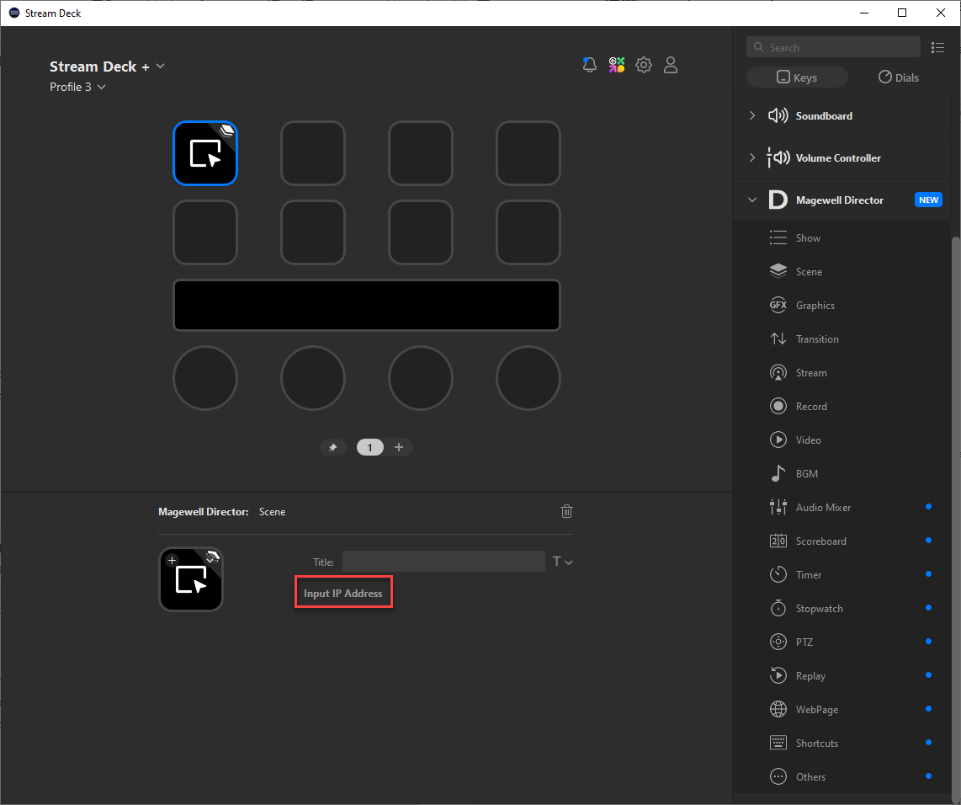The width and height of the screenshot is (961, 805).
Task: Open the Profile 3 dropdown
Action: tap(102, 87)
